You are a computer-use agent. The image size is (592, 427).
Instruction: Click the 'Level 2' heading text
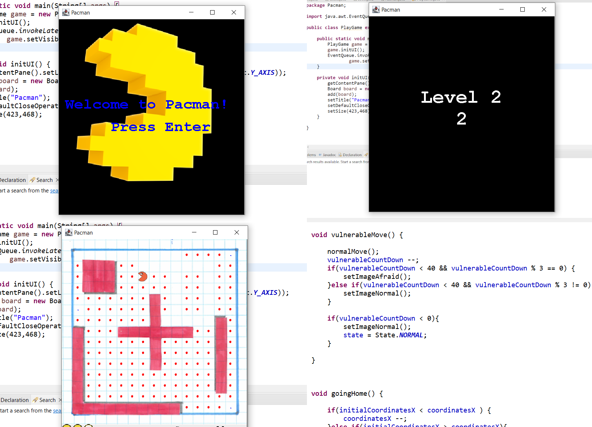[x=461, y=97]
